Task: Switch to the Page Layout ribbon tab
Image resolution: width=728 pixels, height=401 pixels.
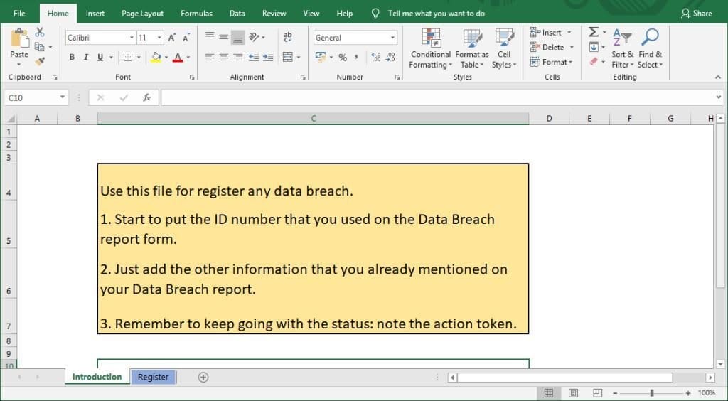Action: (142, 14)
